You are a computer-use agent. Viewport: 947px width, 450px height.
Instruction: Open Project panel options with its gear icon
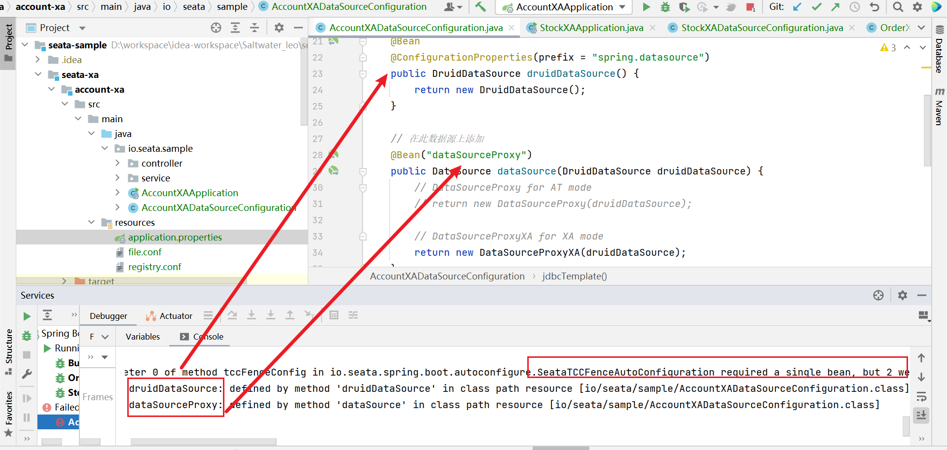[279, 28]
